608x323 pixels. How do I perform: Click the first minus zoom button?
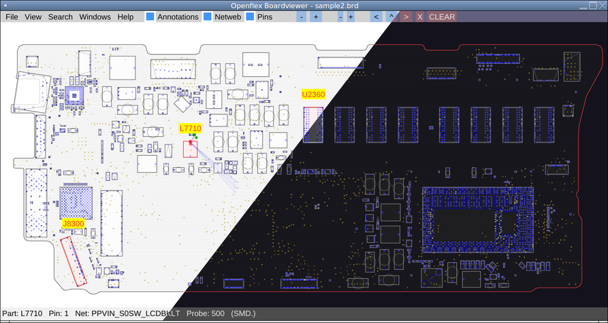[302, 16]
